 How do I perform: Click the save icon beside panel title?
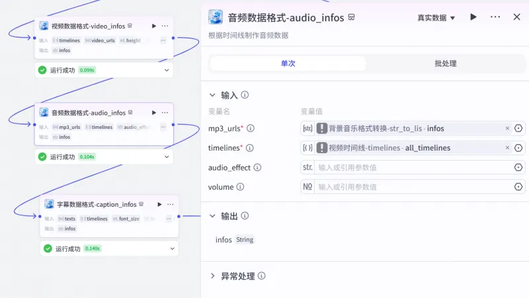pyautogui.click(x=351, y=17)
